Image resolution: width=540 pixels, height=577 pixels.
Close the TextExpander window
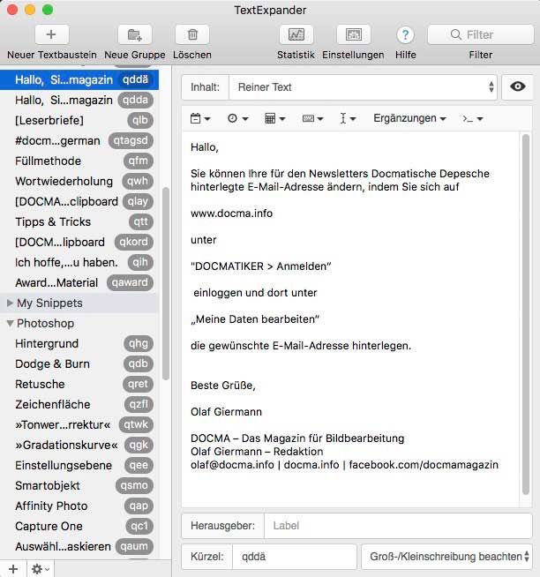point(12,10)
